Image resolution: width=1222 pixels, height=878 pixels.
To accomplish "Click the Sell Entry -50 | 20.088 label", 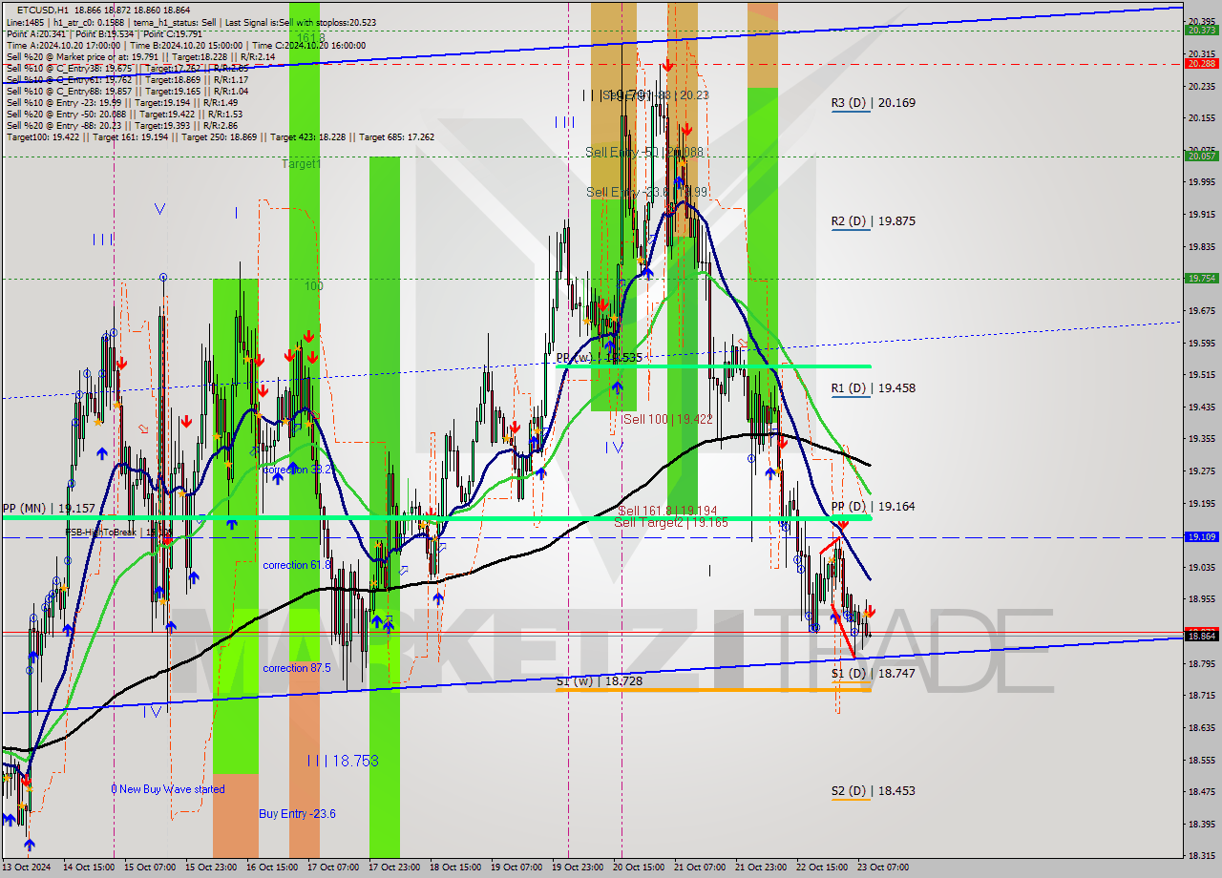I will [644, 152].
